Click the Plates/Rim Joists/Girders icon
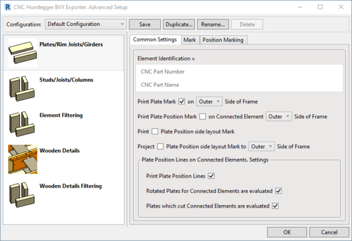This screenshot has height=241, width=352. 23,53
